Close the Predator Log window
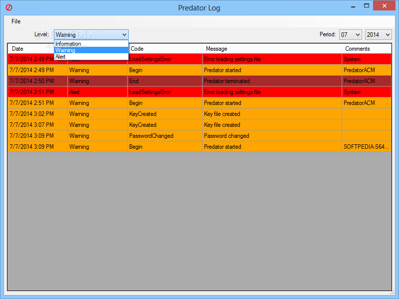The width and height of the screenshot is (399, 299). 384,5
